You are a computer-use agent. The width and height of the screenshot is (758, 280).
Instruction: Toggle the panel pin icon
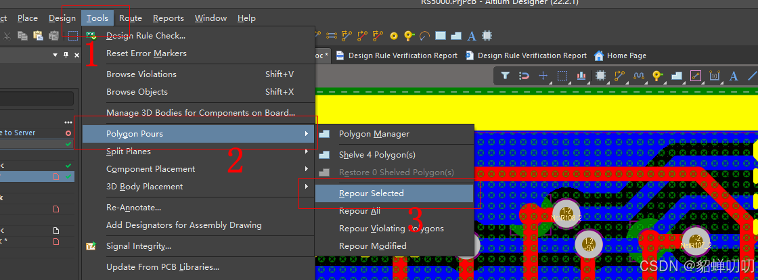pos(66,55)
